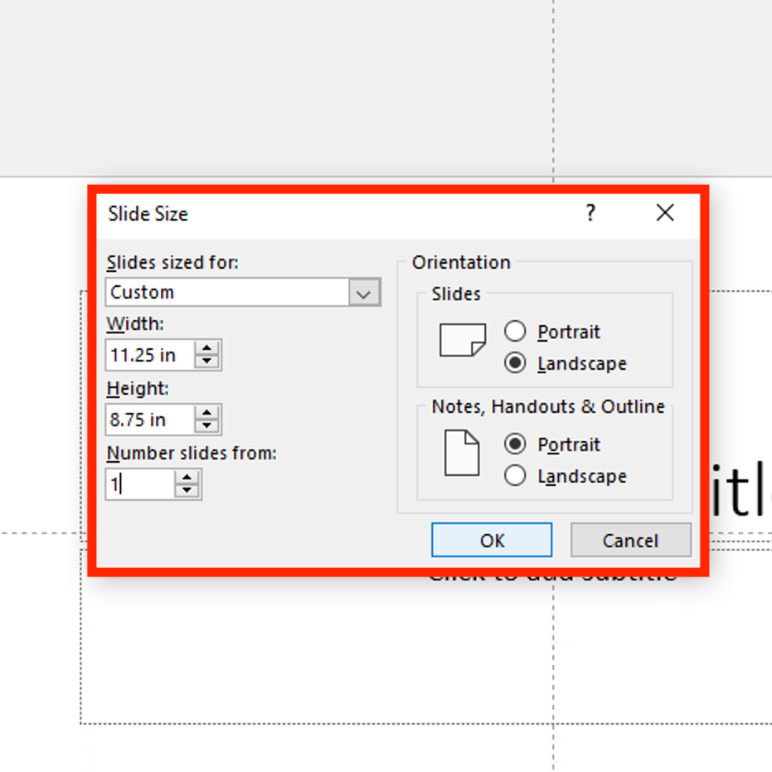Viewport: 772px width, 772px height.
Task: Click the Help question mark icon
Action: (590, 213)
